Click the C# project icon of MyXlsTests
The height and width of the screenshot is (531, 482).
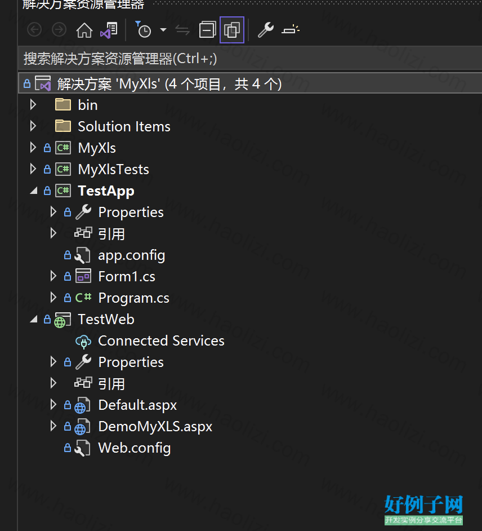(63, 169)
